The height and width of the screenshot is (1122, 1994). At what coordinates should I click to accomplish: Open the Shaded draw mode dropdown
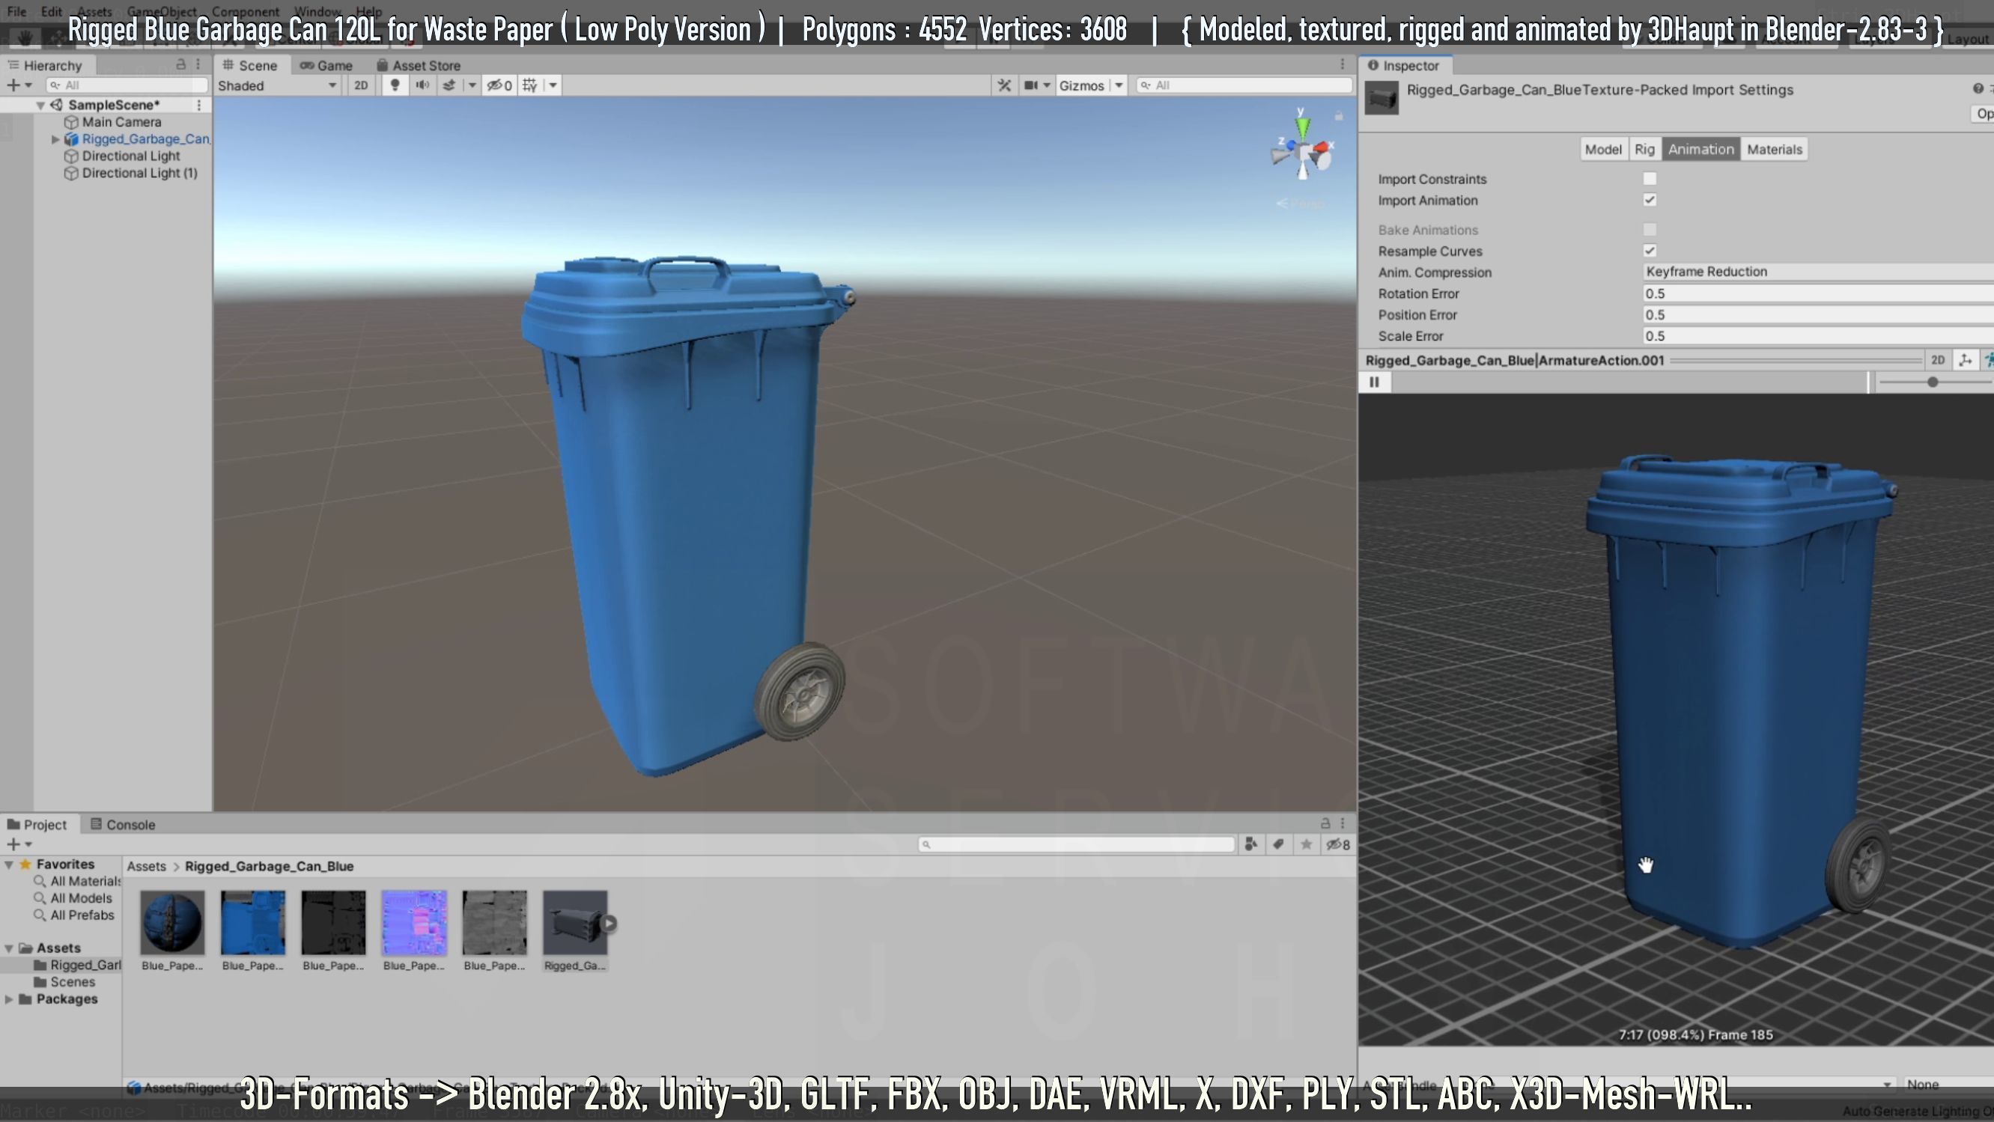click(276, 85)
